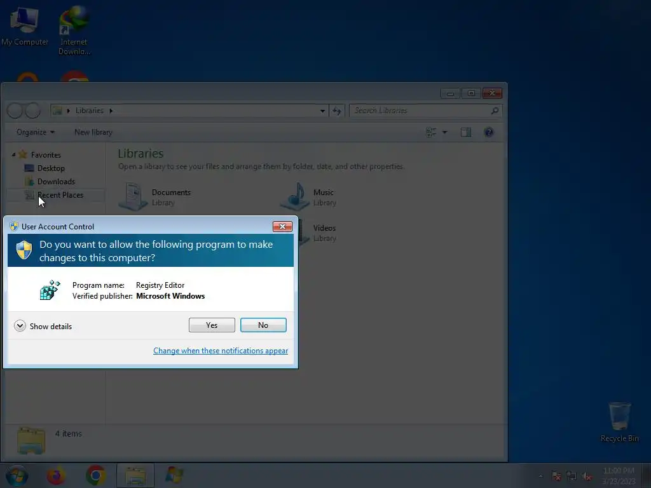Click the UAC shield icon in banner
651x488 pixels.
click(24, 250)
